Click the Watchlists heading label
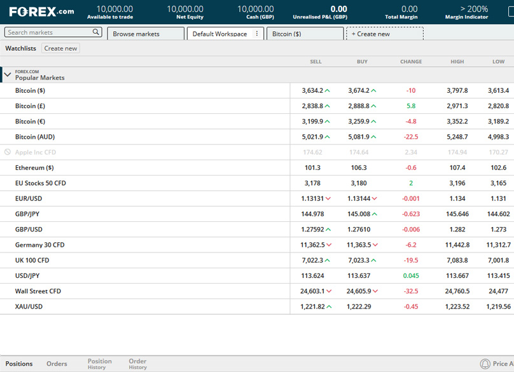514x372 pixels. coord(20,48)
